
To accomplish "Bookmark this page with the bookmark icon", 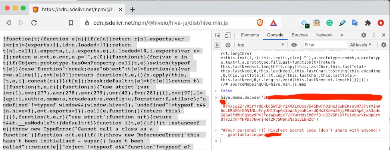I will 71,23.
